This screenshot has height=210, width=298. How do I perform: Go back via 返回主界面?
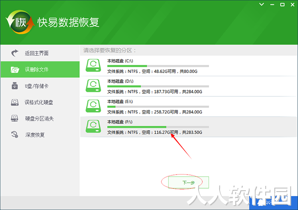pos(40,53)
